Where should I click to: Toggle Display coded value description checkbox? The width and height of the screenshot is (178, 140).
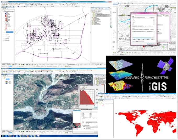click(144, 26)
